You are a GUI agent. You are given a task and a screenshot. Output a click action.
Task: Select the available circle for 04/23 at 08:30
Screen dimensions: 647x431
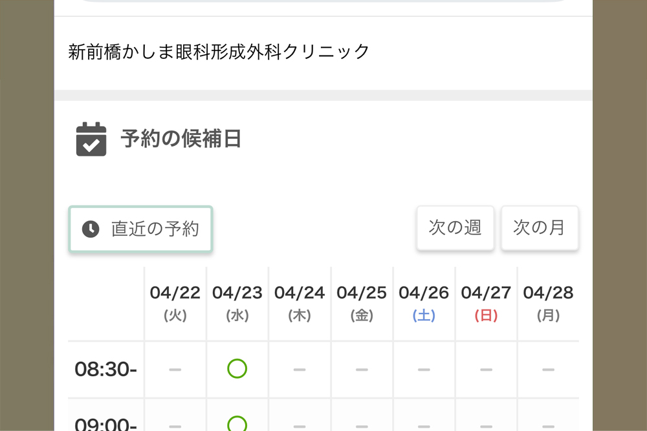[237, 368]
